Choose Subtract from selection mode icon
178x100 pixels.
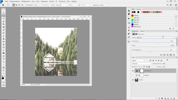tap(19, 5)
